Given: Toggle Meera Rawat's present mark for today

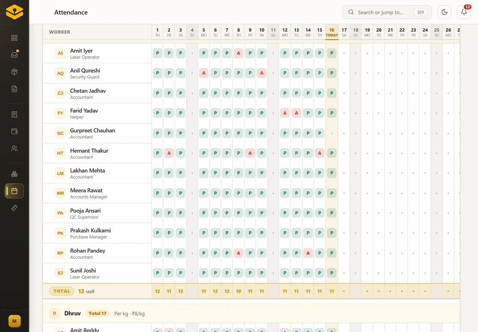Looking at the screenshot, I should (x=332, y=193).
